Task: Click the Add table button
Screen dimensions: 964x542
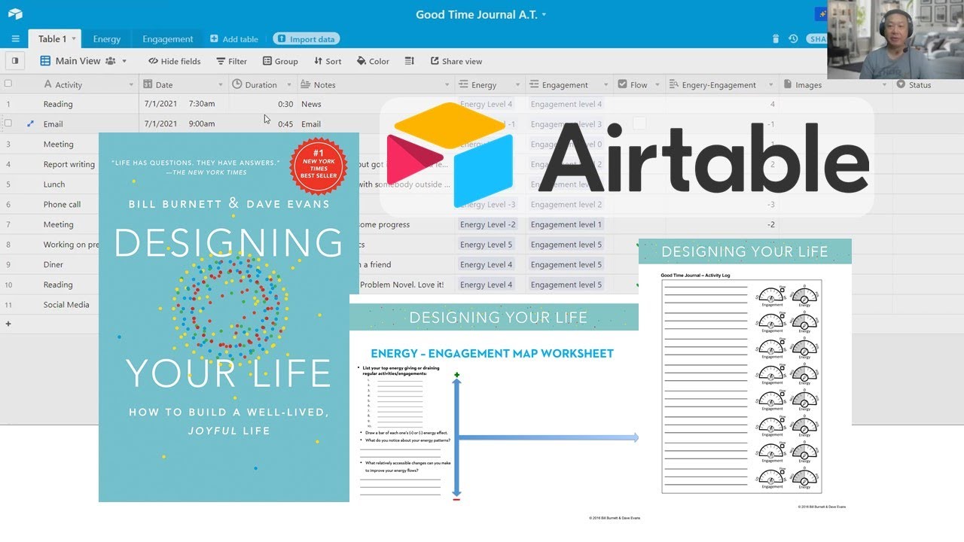Action: click(234, 39)
